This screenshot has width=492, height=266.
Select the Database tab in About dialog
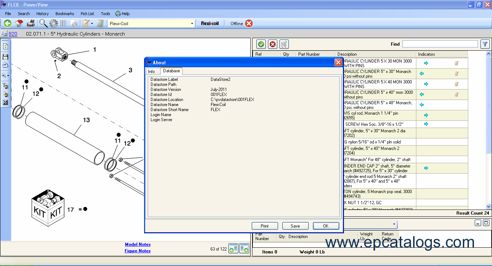(x=171, y=71)
